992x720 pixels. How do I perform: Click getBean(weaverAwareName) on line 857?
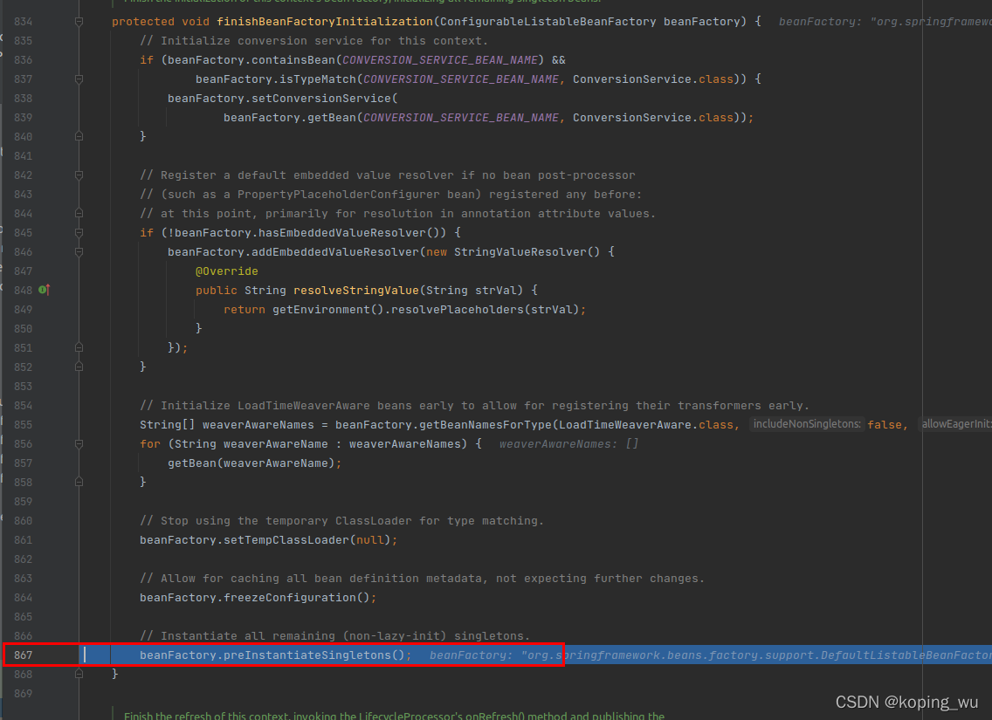point(251,463)
